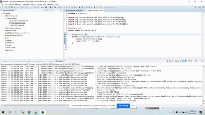
Task: Open the Search magnifier at toolbar right
Action: click(x=196, y=7)
